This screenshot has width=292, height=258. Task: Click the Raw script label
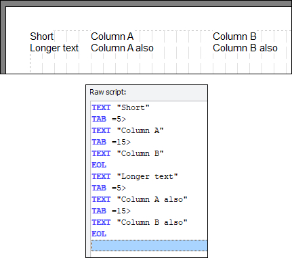coord(108,92)
